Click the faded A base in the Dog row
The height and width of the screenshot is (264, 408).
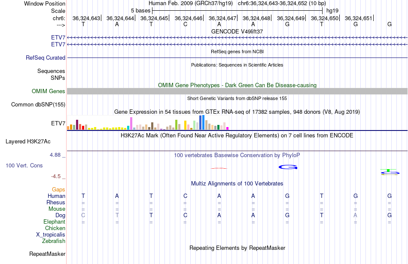tap(356, 215)
